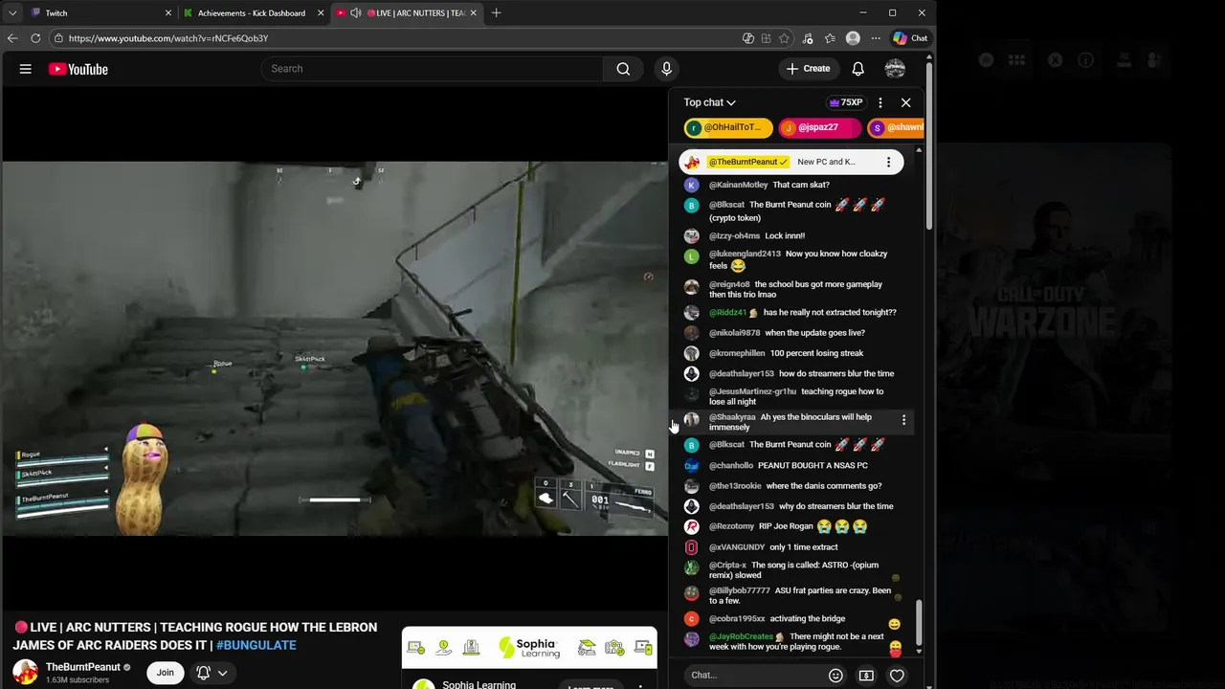
Task: Open the chat options three-dot menu
Action: (880, 102)
